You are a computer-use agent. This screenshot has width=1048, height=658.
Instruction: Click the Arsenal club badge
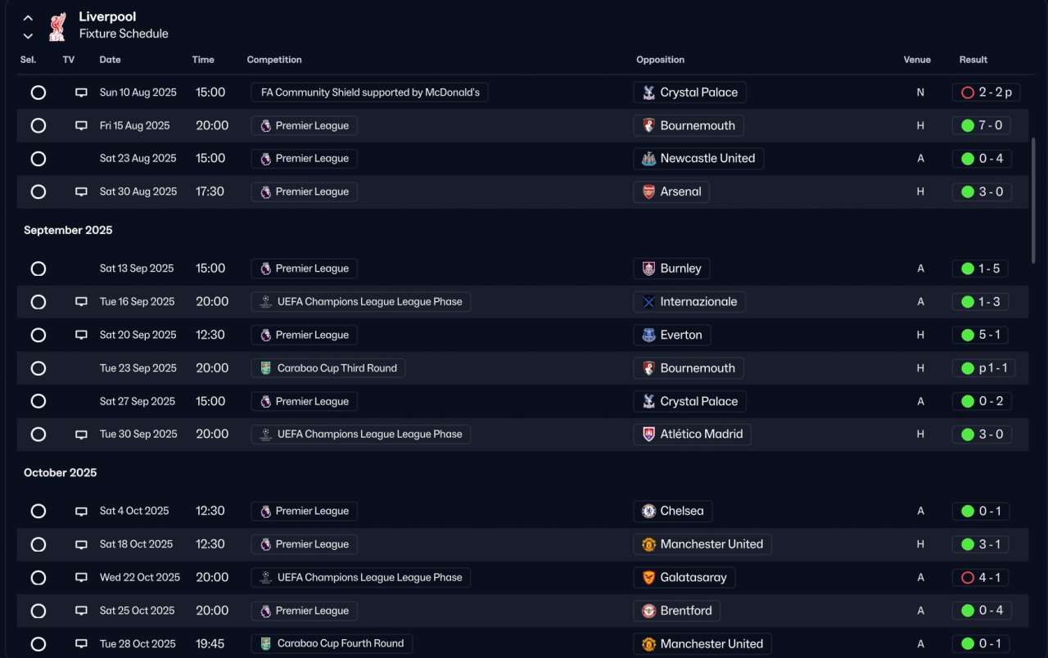(x=648, y=192)
